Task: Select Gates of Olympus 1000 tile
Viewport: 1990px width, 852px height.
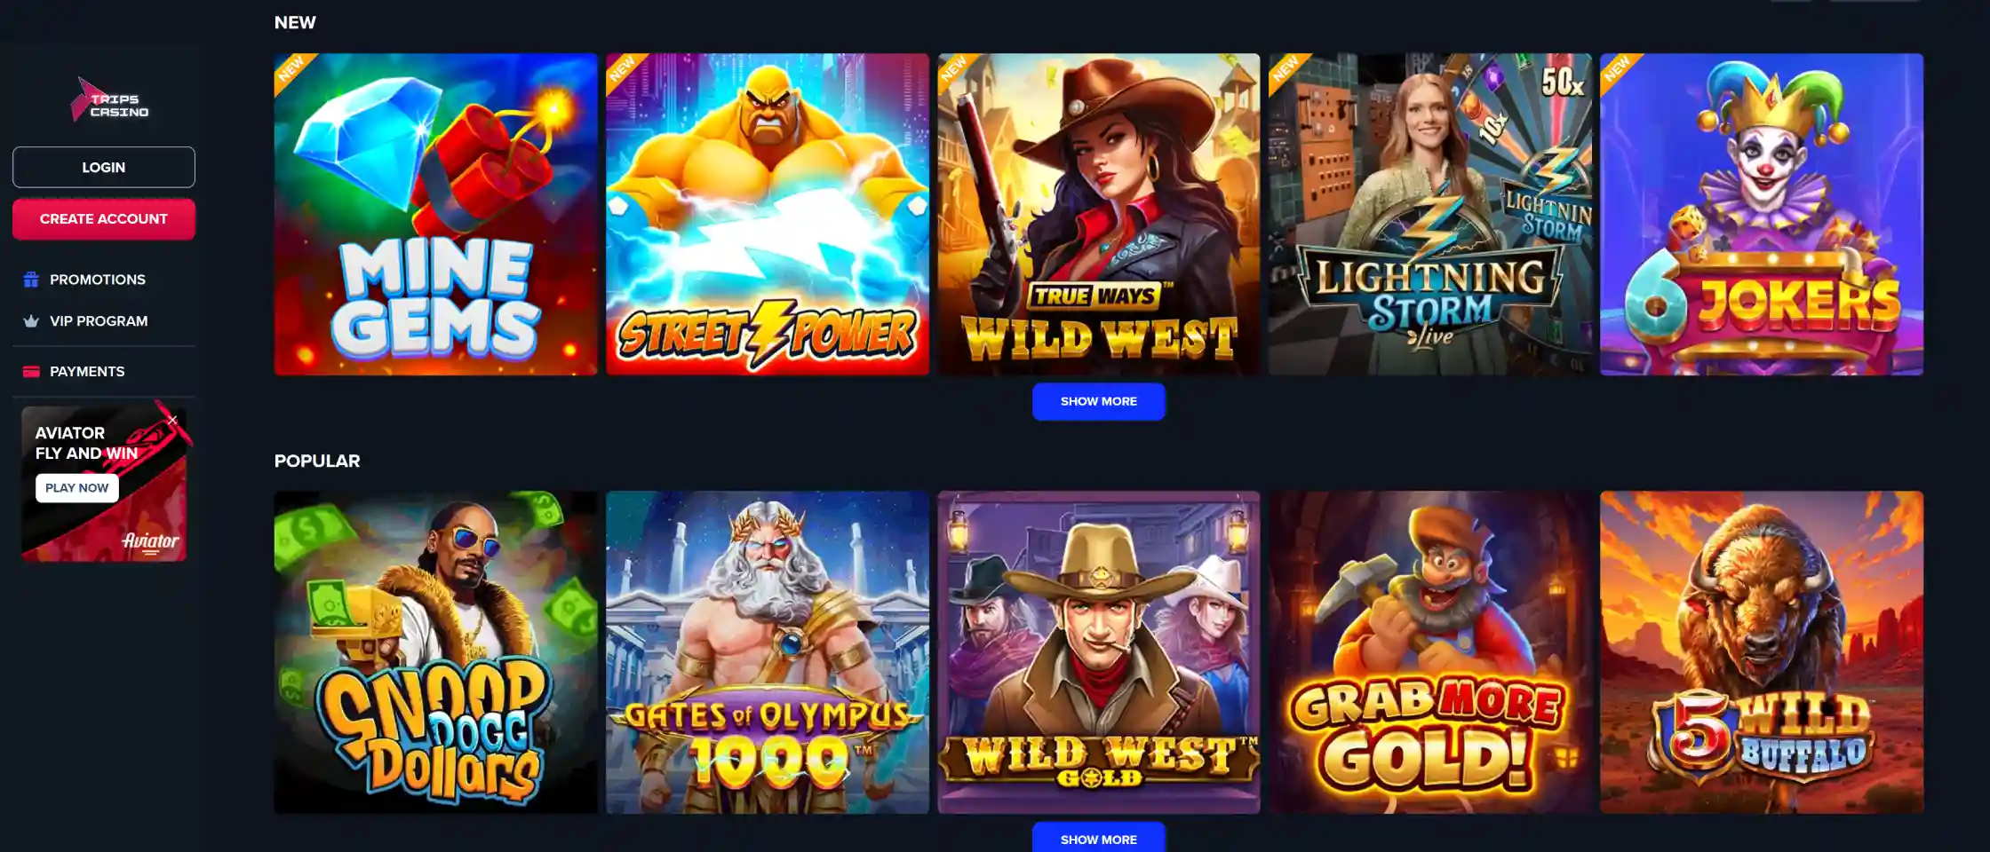Action: coord(768,652)
